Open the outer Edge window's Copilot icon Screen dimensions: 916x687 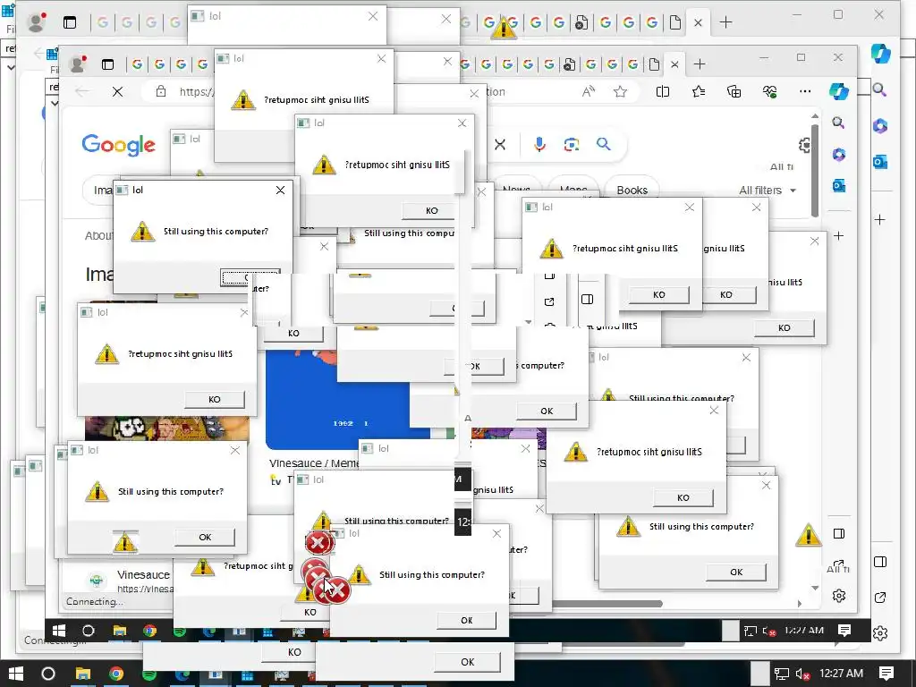click(880, 53)
